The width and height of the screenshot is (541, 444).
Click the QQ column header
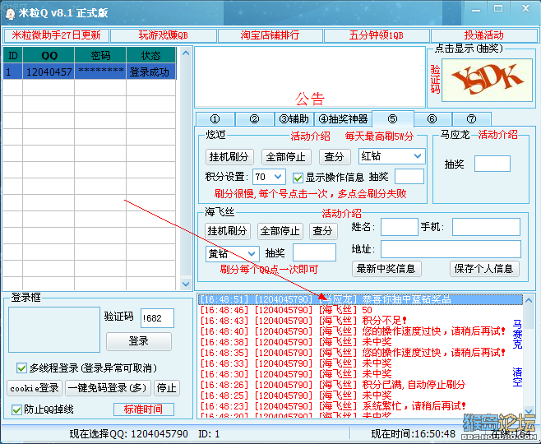(x=49, y=55)
